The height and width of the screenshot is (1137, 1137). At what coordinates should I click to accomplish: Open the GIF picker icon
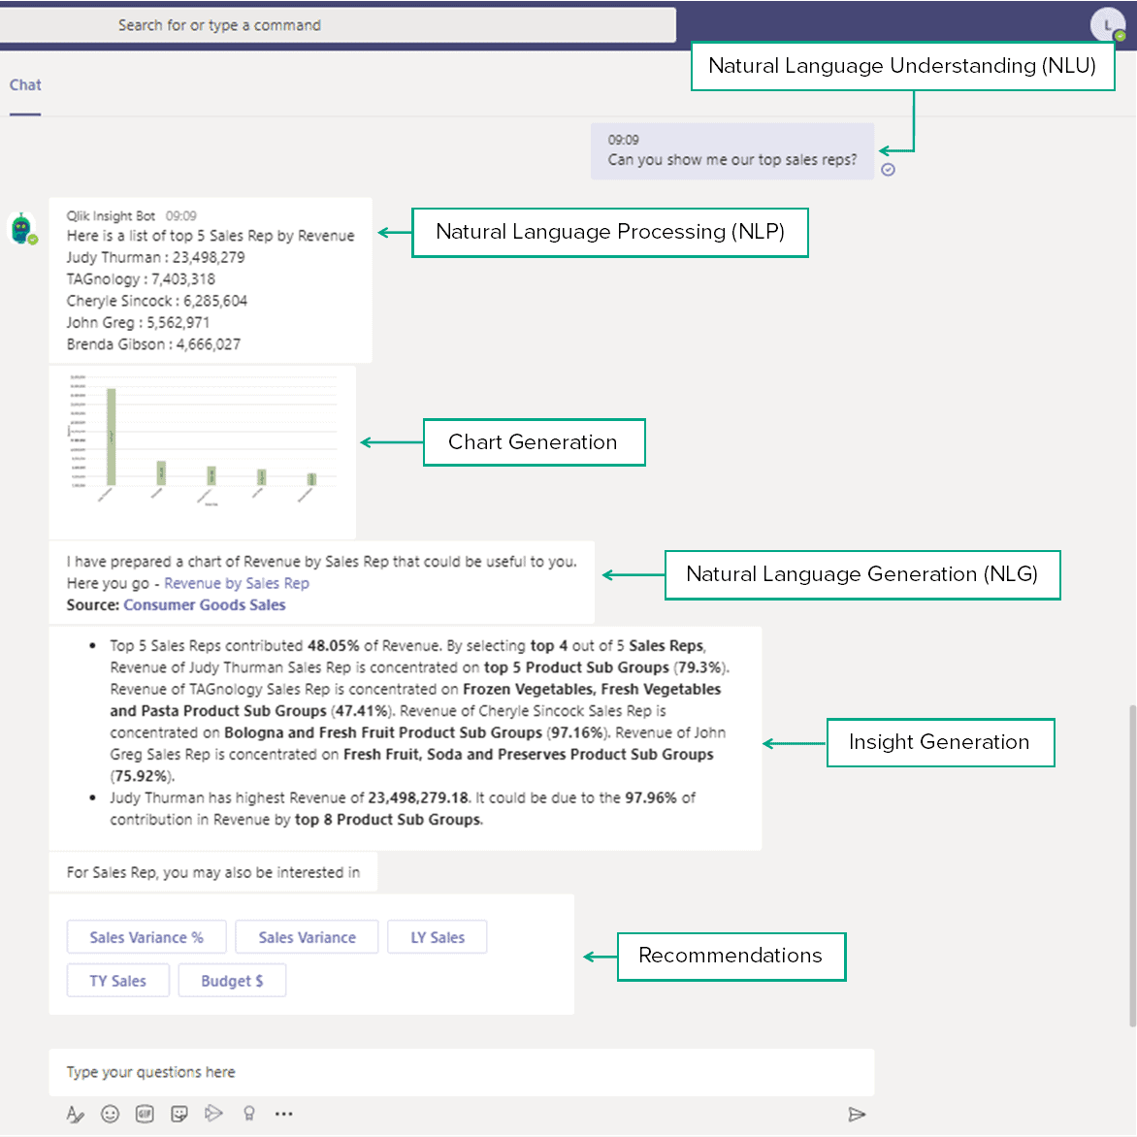pyautogui.click(x=145, y=1114)
